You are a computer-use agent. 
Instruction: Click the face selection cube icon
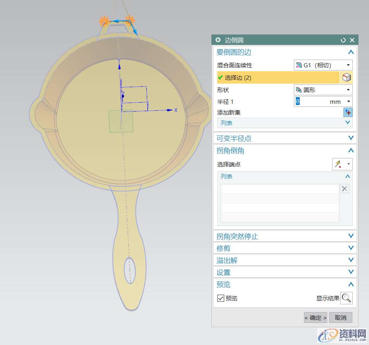tap(347, 77)
